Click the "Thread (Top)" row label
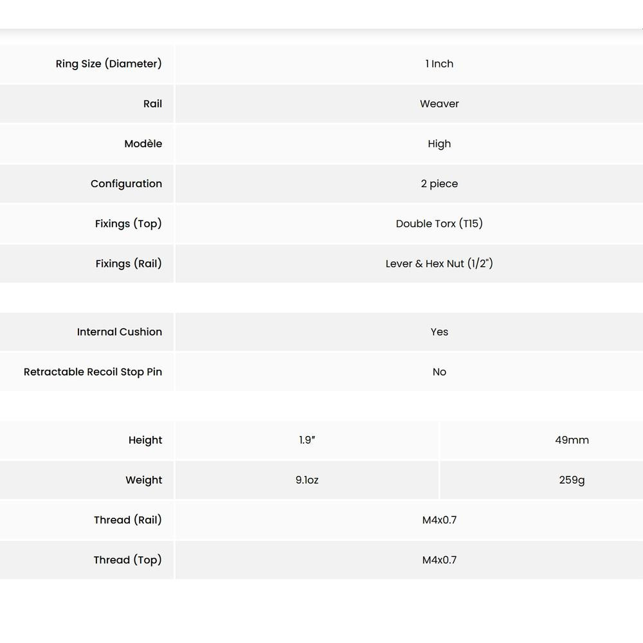Viewport: 643px width, 643px height. [128, 559]
